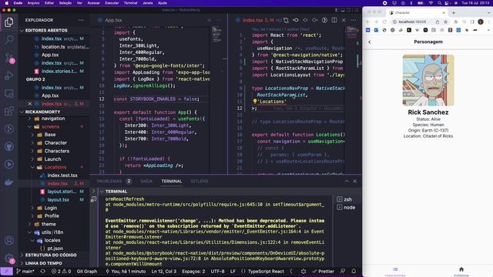
Task: Click the synchronize changes icon in status bar
Action: [43, 271]
